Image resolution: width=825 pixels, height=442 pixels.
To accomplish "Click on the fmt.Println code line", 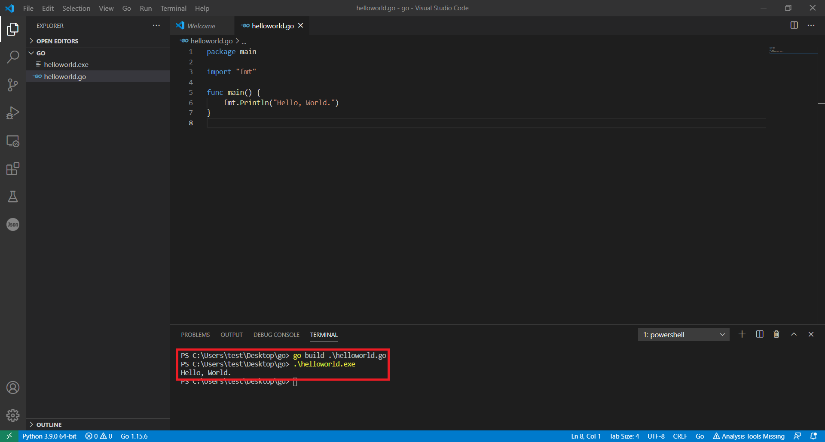I will click(281, 103).
